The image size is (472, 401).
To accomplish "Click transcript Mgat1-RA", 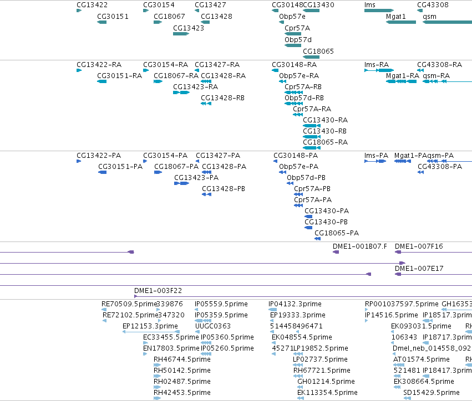I will (401, 81).
